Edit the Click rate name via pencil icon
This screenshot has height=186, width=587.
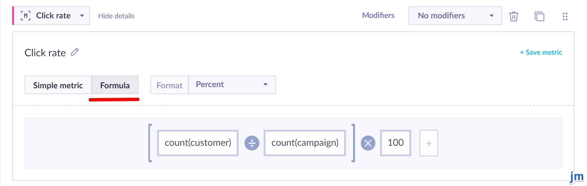[75, 52]
